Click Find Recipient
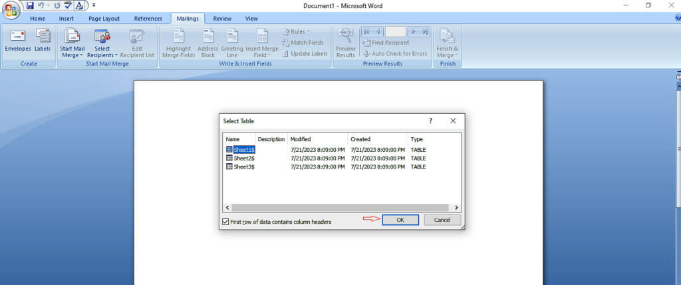Viewport: 681px width, 285px height. 386,43
